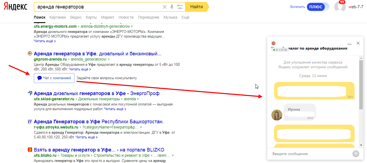
Task: Expand options arrow for stroyka.webufa.ru result
Action: tap(141, 127)
